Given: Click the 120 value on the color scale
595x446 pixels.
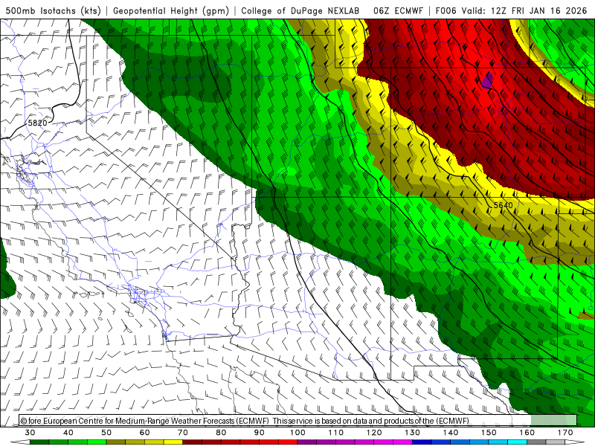Looking at the screenshot, I should coord(374,433).
